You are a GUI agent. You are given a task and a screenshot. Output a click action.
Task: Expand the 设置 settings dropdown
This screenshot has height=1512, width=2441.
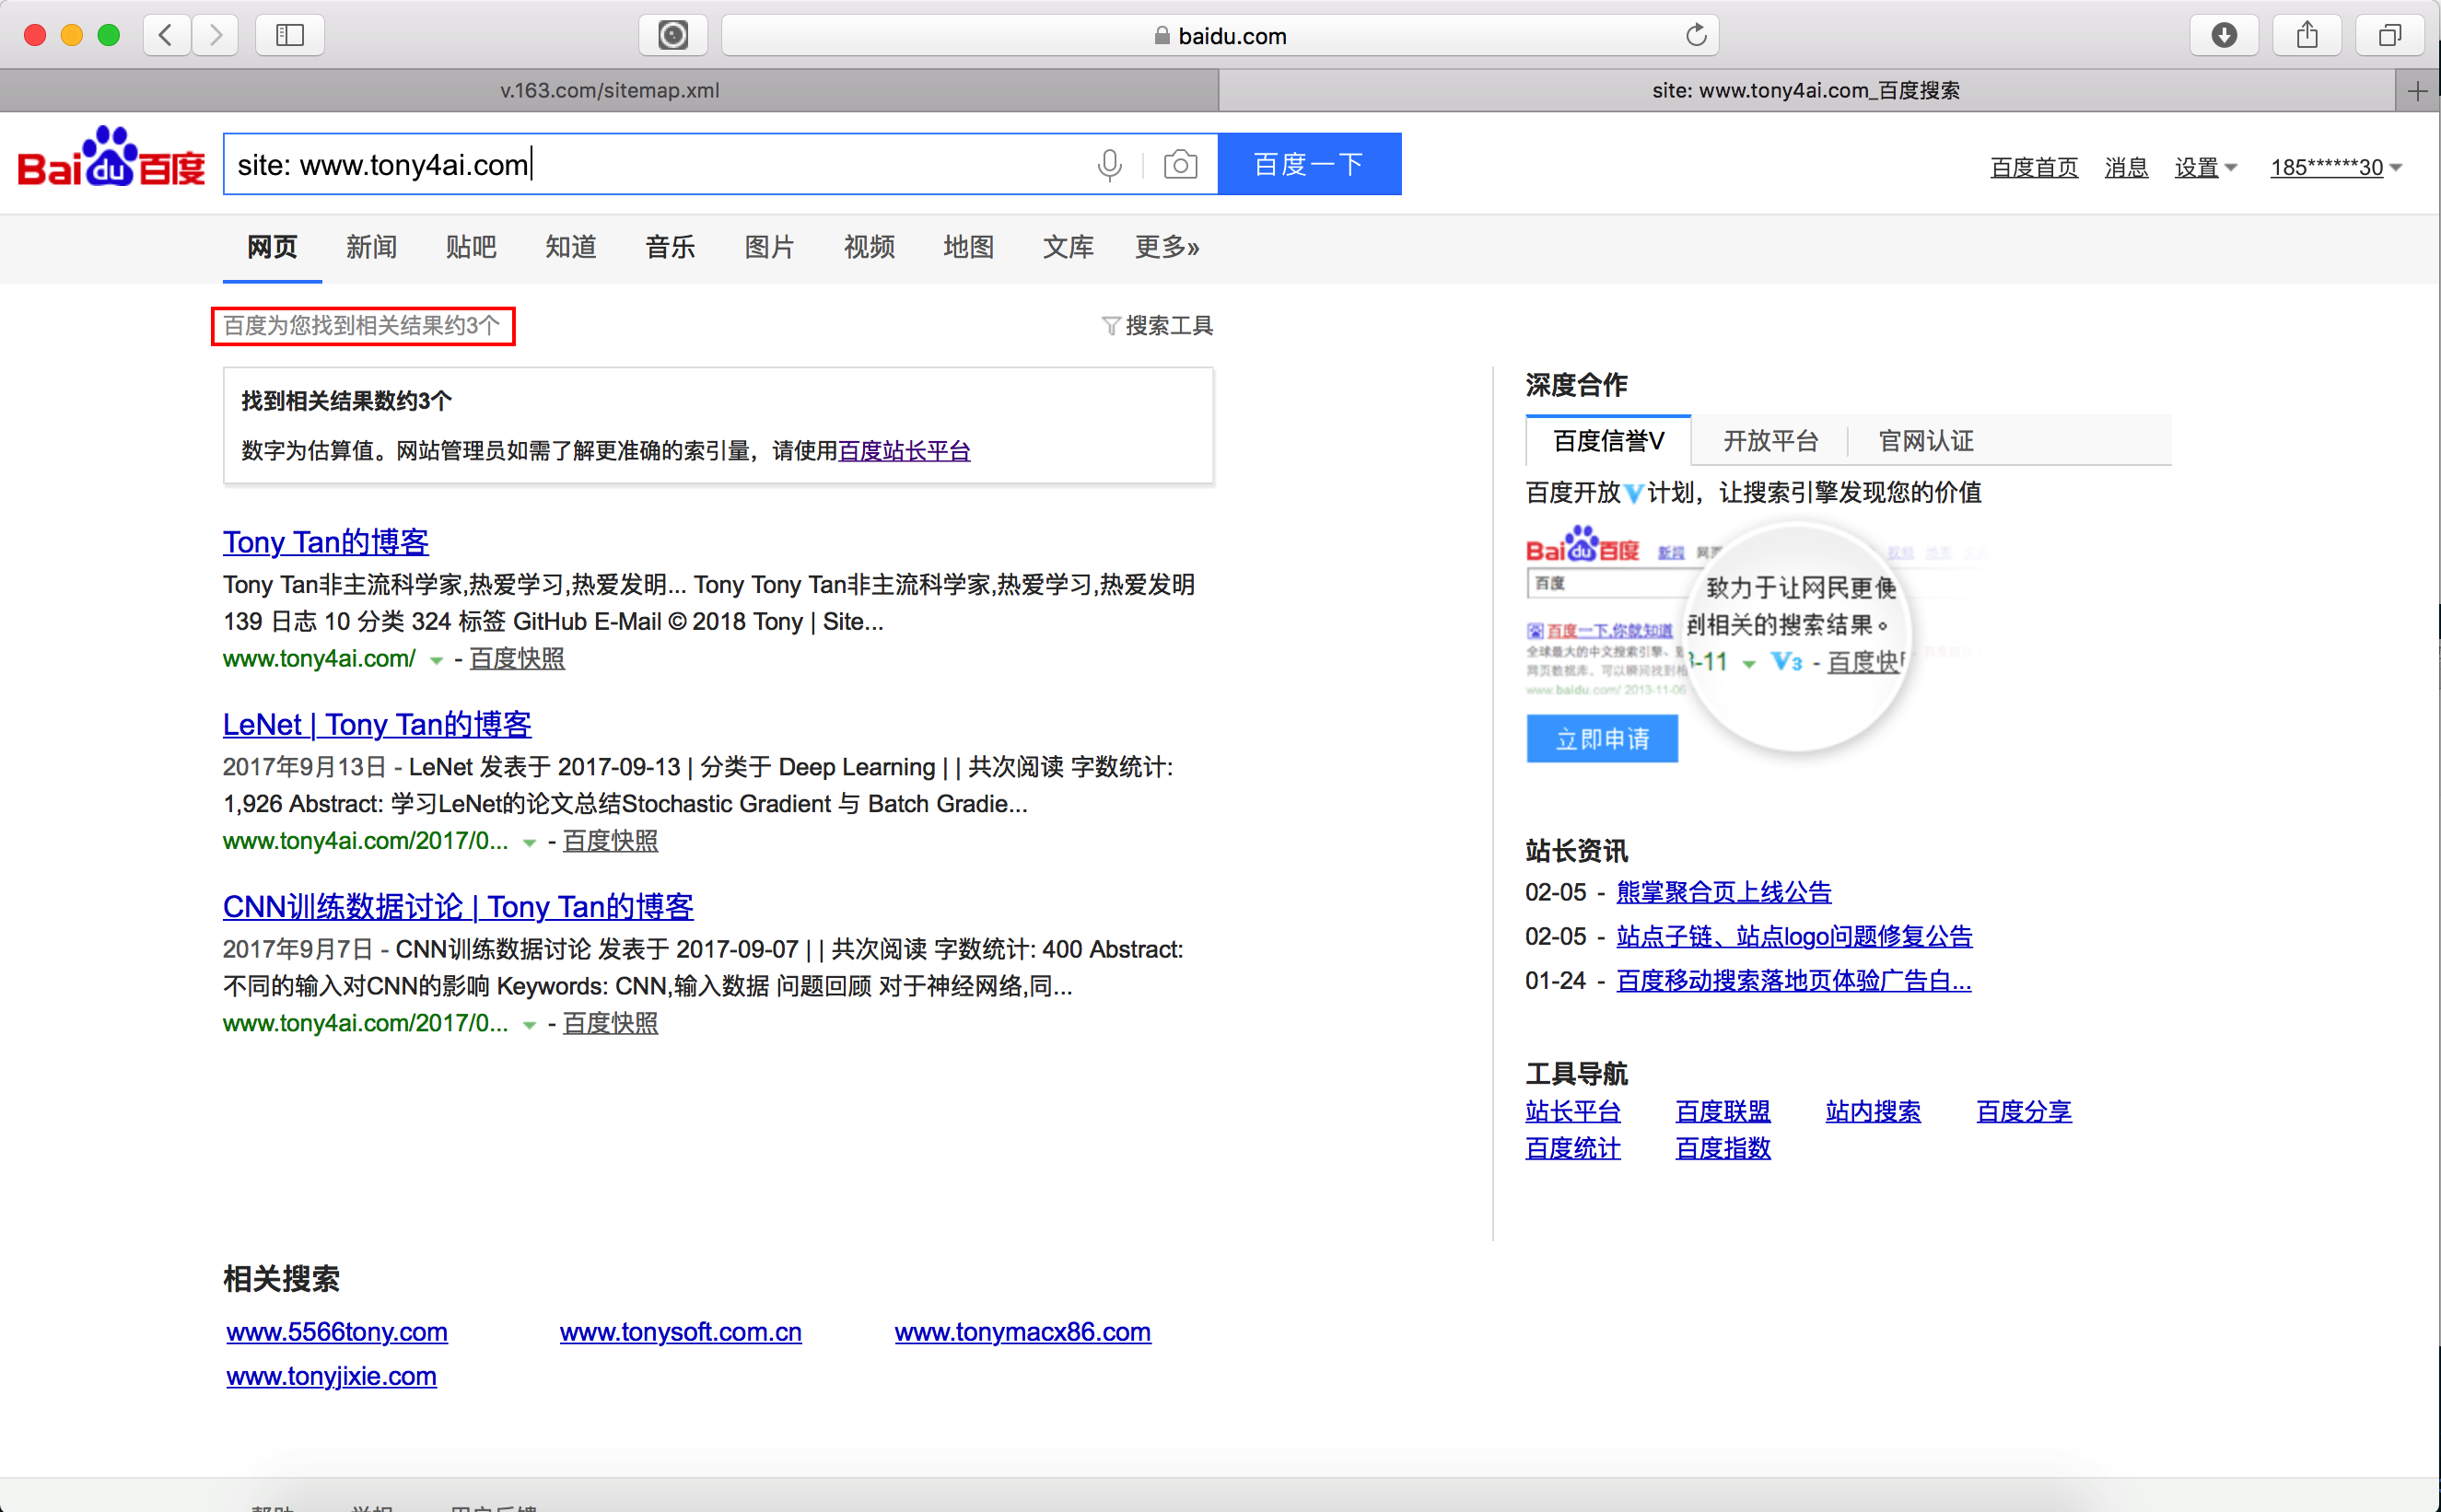pyautogui.click(x=2205, y=167)
